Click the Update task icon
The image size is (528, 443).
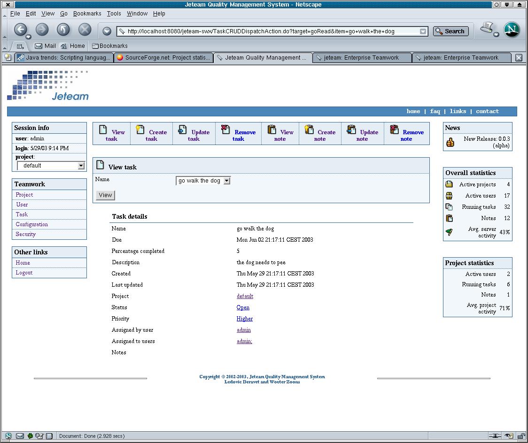pyautogui.click(x=182, y=130)
